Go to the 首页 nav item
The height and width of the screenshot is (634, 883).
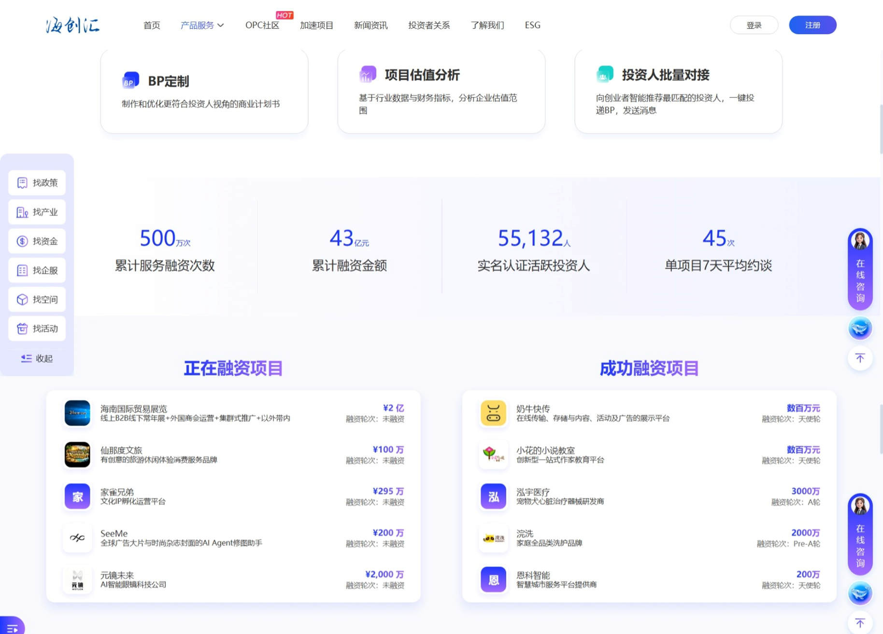tap(152, 25)
